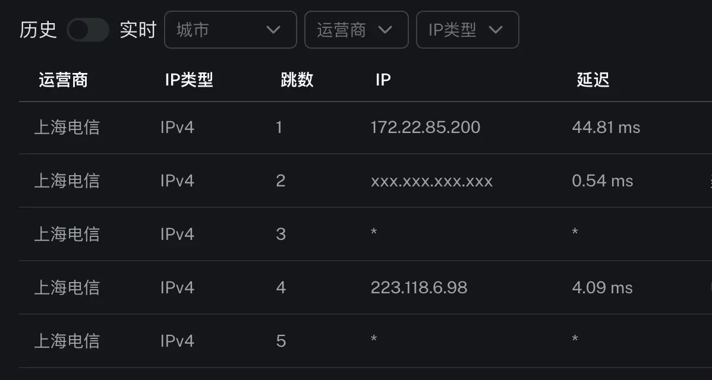Click the 运营商 column header
This screenshot has height=380, width=712.
pos(62,80)
